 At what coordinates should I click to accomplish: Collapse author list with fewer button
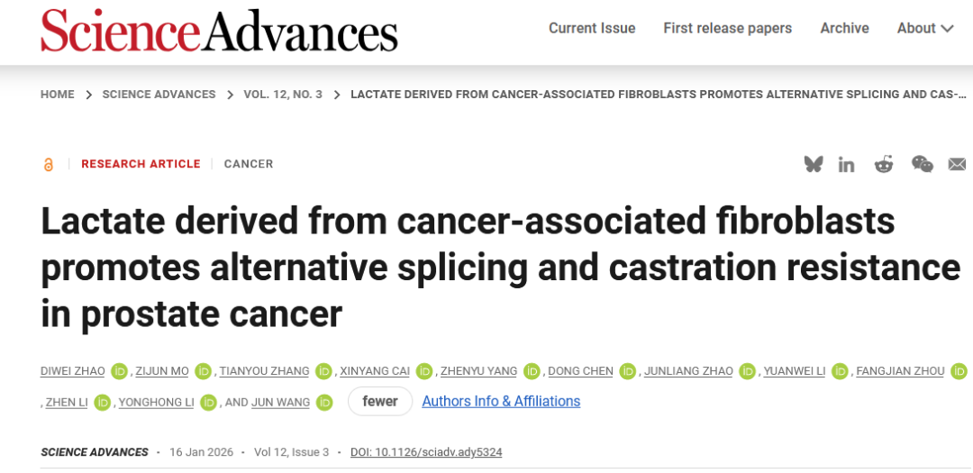point(380,402)
